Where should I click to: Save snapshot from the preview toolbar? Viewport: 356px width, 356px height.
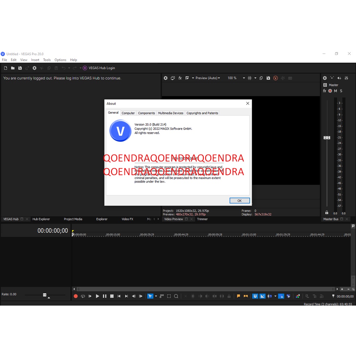pyautogui.click(x=268, y=78)
